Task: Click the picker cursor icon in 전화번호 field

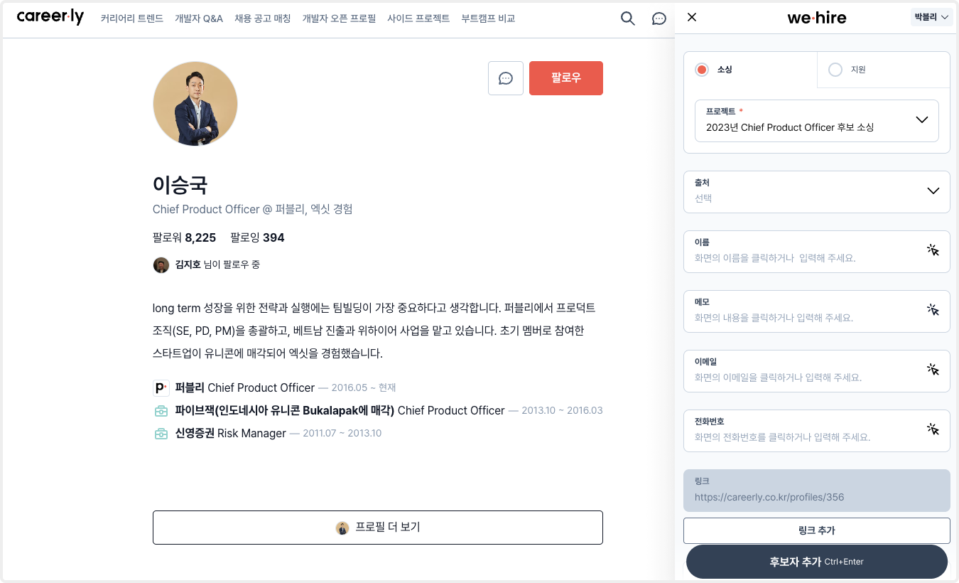Action: (x=933, y=429)
